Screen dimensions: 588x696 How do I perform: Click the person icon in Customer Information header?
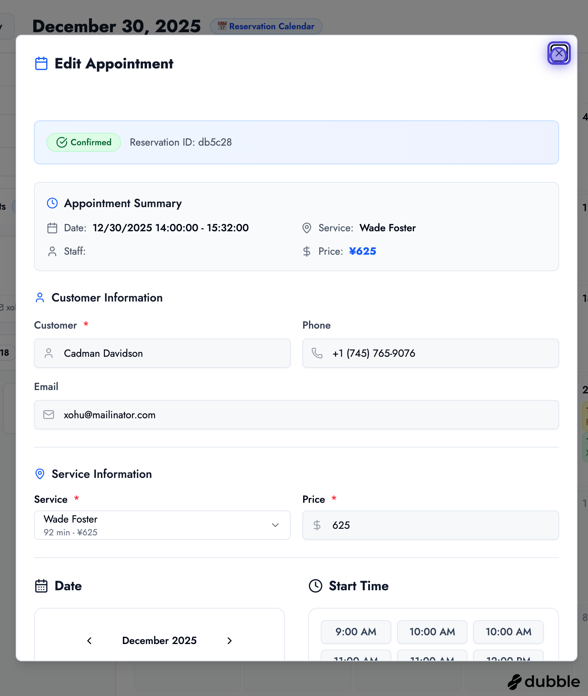[40, 298]
